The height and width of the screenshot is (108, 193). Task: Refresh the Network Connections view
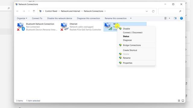pos(153,11)
